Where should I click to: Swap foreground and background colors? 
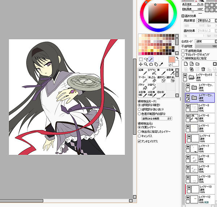(x=177, y=58)
